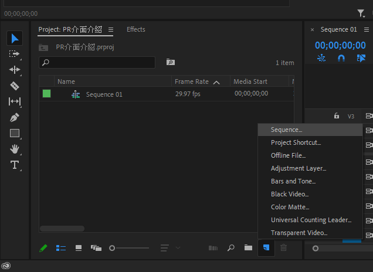Sort by Frame Rate column arrow

tap(216, 82)
